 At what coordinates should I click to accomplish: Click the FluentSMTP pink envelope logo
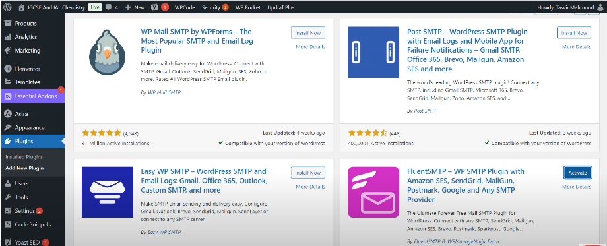click(x=373, y=192)
